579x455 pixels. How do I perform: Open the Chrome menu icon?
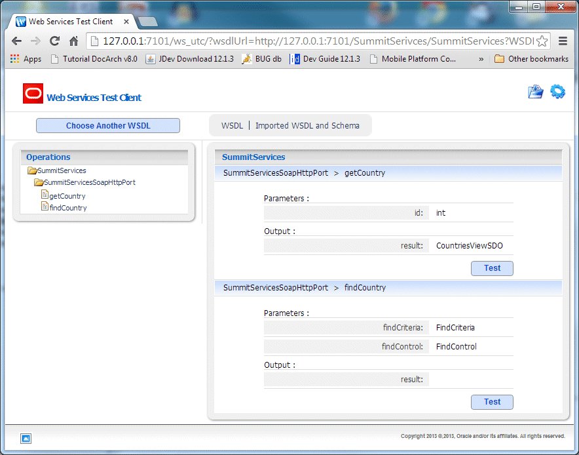(563, 41)
